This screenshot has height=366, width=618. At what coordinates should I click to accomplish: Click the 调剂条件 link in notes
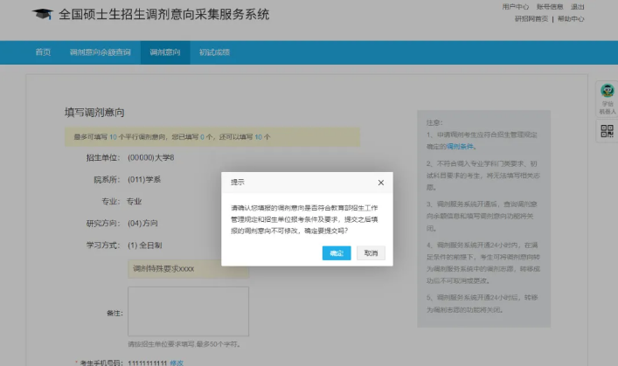tap(463, 146)
